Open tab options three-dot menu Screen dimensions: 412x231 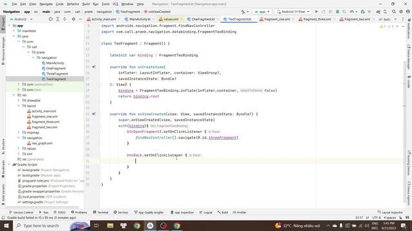pos(403,19)
